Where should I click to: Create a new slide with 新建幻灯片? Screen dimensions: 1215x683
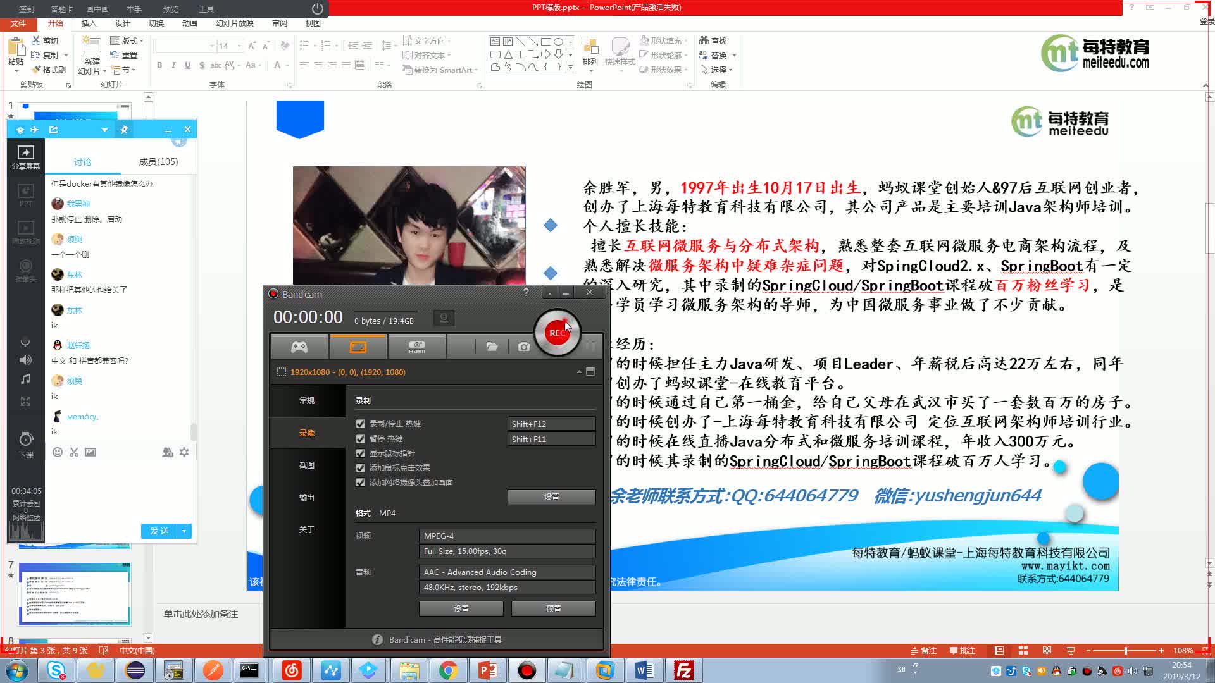tap(92, 56)
